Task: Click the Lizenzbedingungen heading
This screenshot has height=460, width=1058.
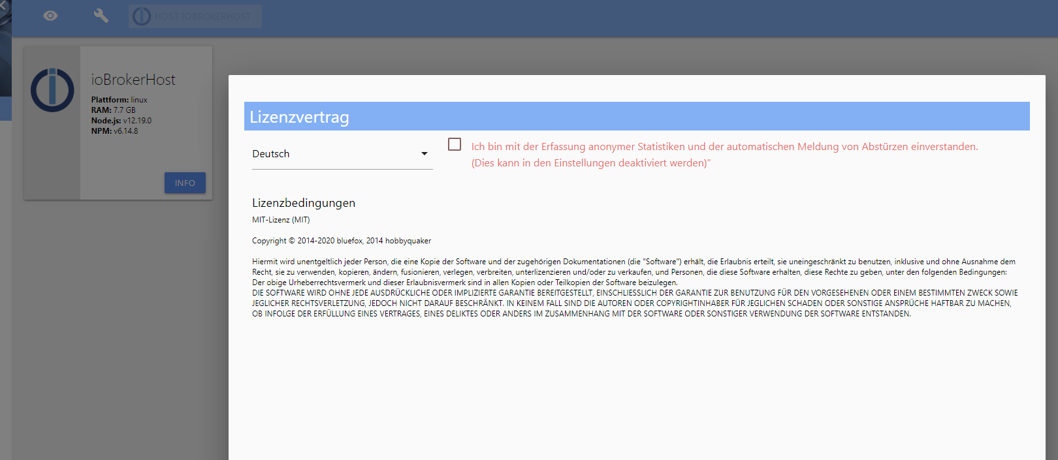Action: click(304, 203)
